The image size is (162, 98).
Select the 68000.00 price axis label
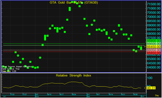point(154,33)
